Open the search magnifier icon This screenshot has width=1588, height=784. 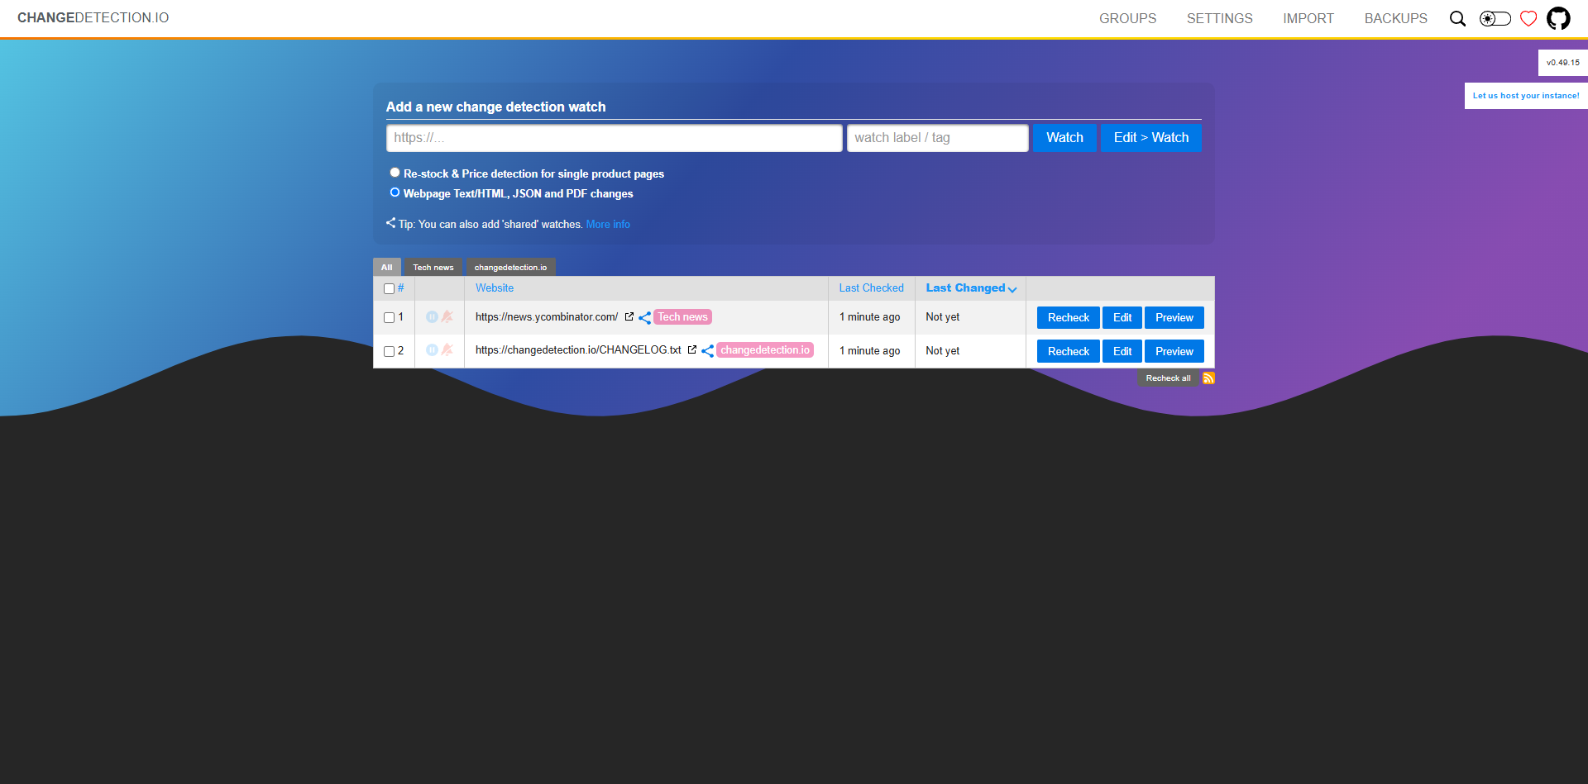(x=1457, y=18)
